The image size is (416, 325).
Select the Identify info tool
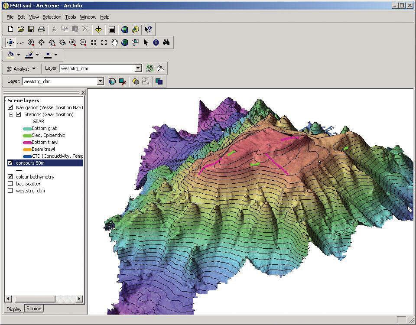tap(156, 42)
